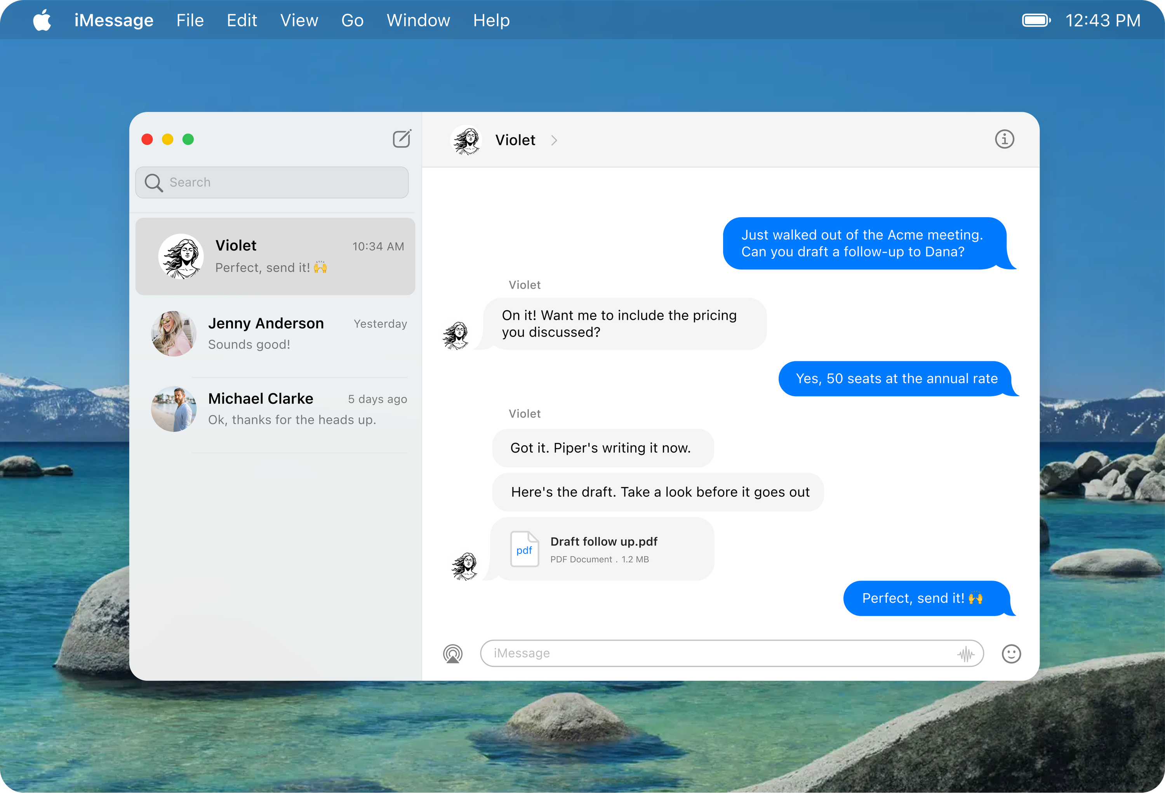
Task: Click the search magnifying glass icon
Action: pyautogui.click(x=153, y=182)
